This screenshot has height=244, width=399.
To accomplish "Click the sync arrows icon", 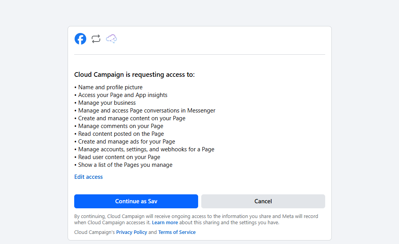I will [x=96, y=39].
